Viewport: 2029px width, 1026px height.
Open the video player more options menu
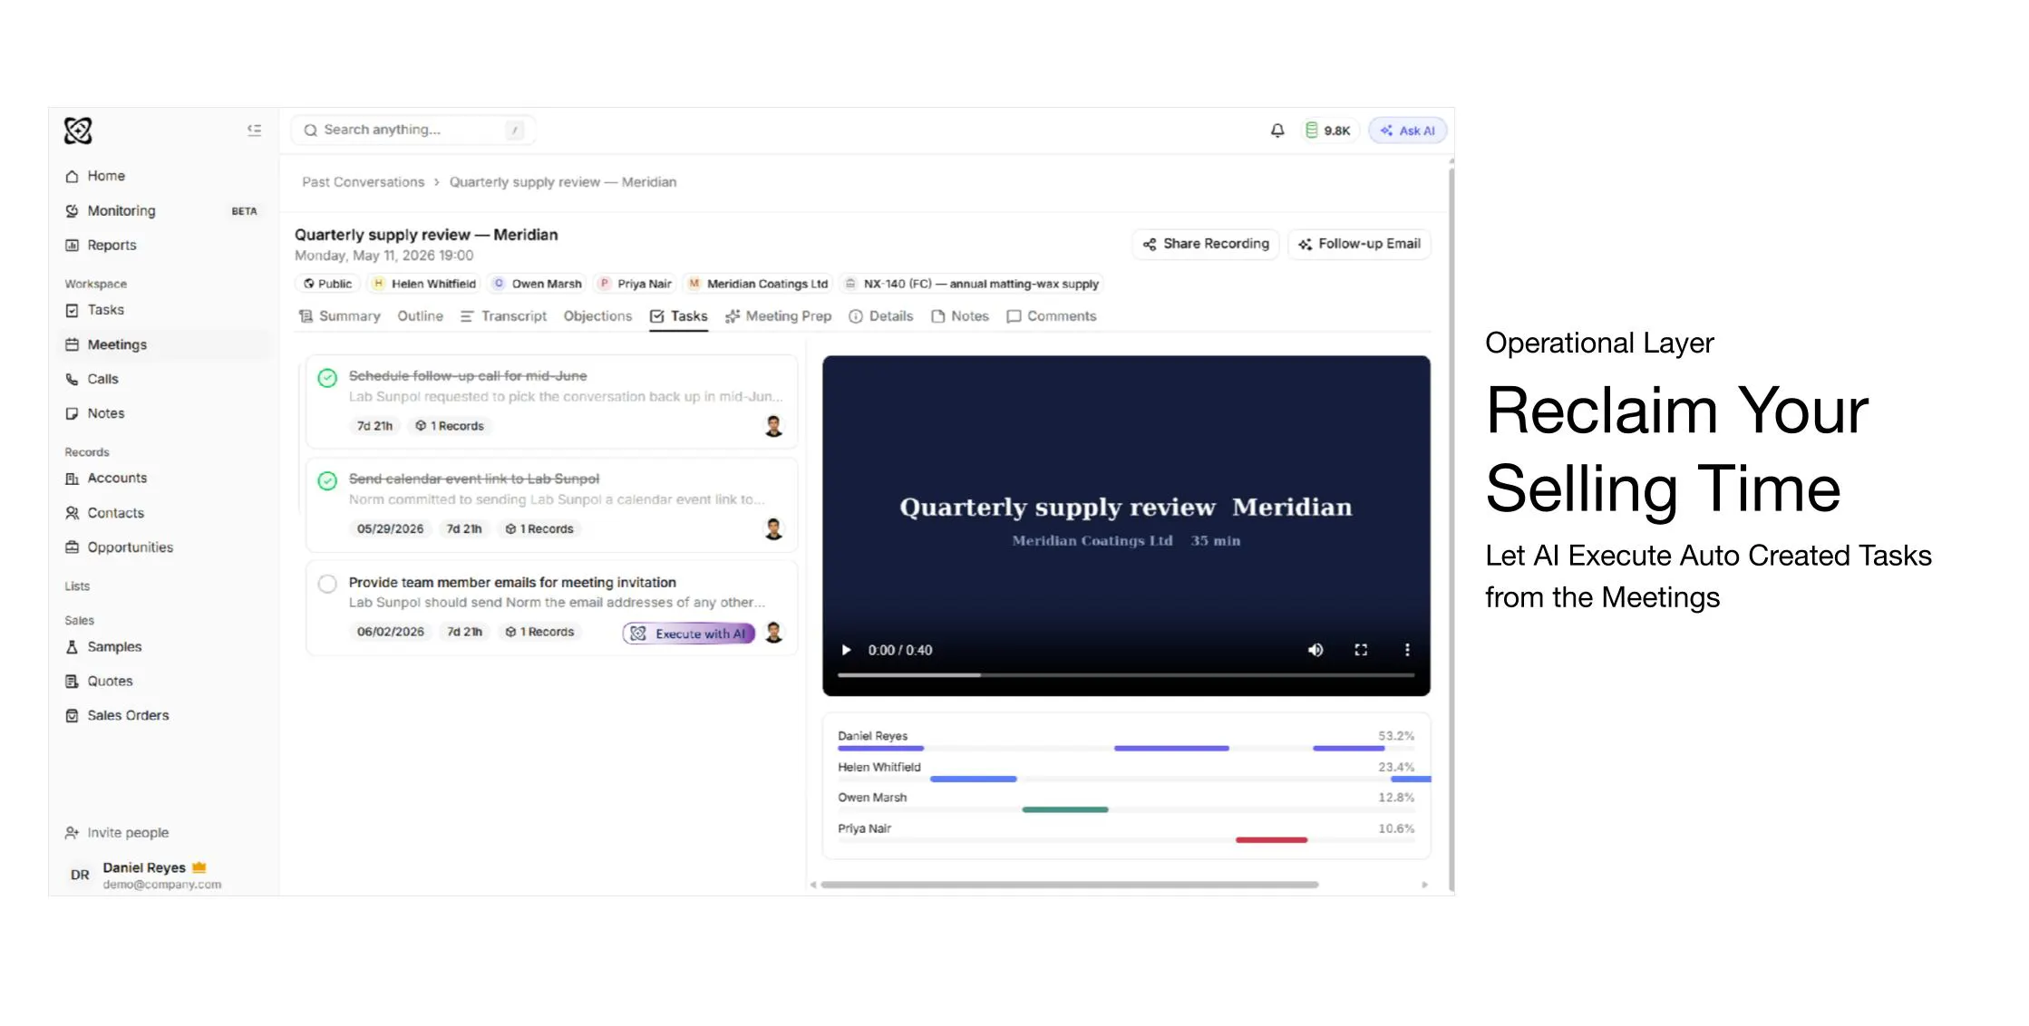[x=1407, y=650]
